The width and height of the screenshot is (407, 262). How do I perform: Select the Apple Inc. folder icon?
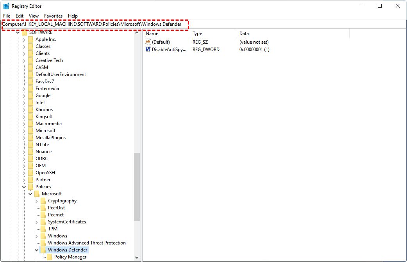(x=30, y=39)
